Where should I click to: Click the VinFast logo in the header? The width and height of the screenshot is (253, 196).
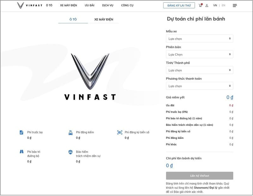29,5
